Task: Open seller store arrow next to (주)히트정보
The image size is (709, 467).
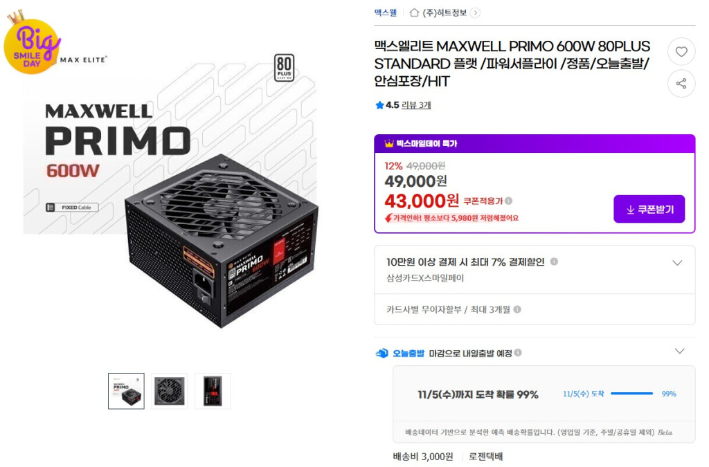Action: 475,12
